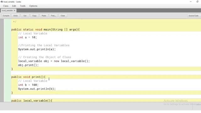Restore down the editor window

198,2
